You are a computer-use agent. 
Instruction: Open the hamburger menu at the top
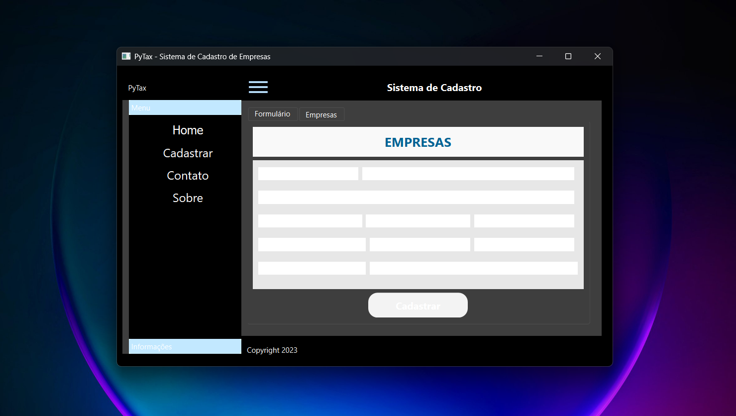[x=258, y=87]
